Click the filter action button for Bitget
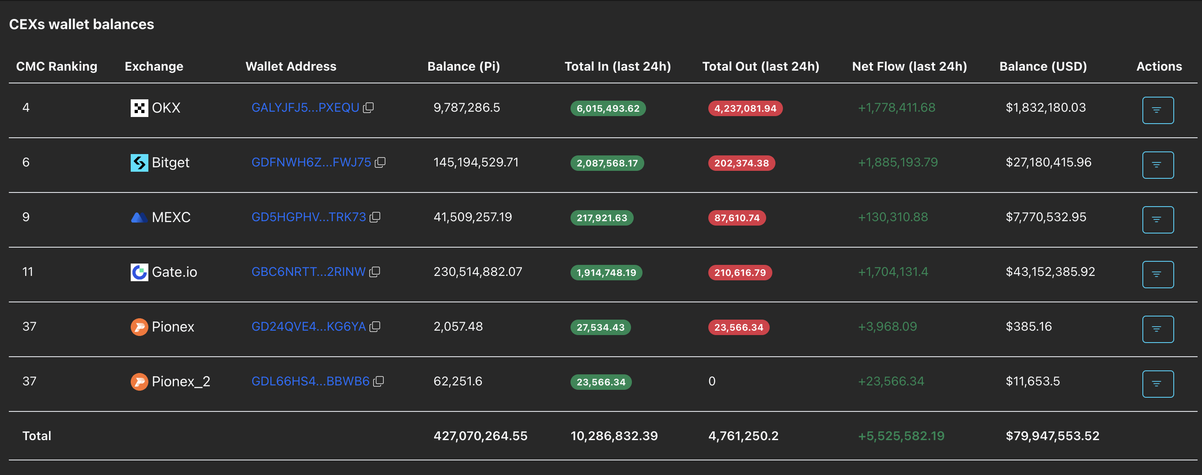This screenshot has width=1202, height=475. [x=1157, y=165]
